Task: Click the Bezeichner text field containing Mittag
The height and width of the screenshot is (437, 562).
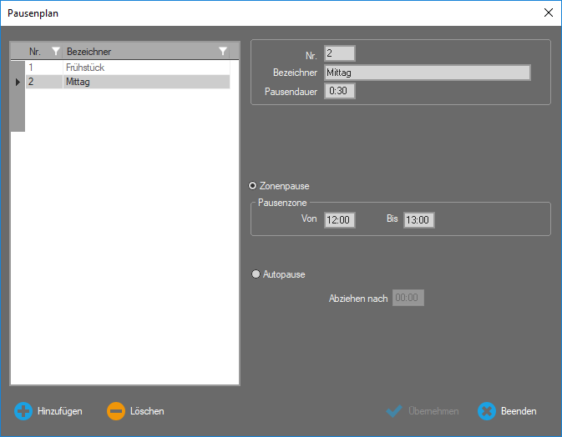Action: pos(427,73)
